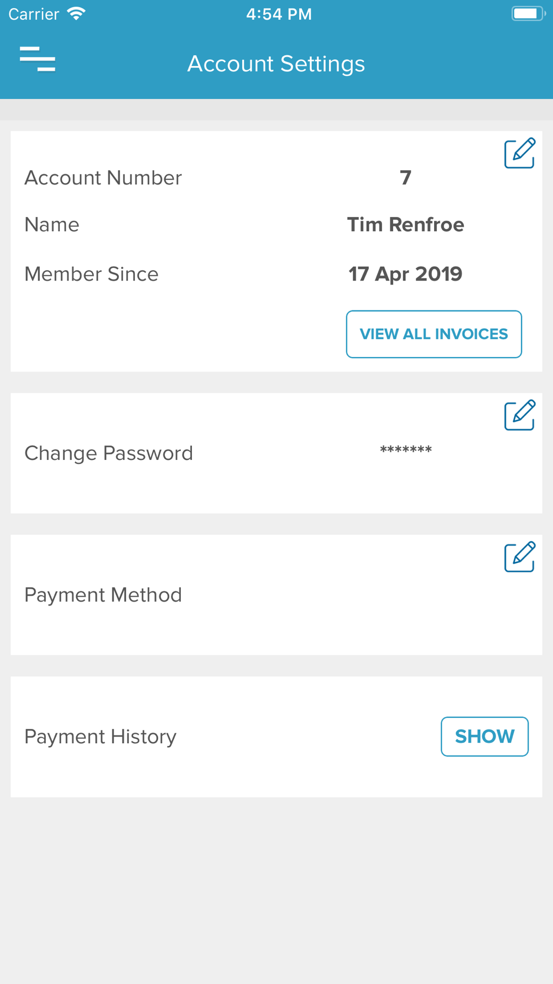Tap the edit icon for Change Password
The image size is (553, 984).
519,415
